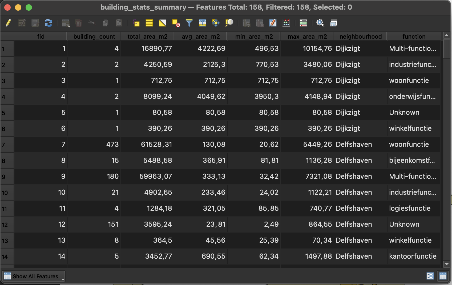
Task: Click Select features using an expression
Action: (x=136, y=23)
